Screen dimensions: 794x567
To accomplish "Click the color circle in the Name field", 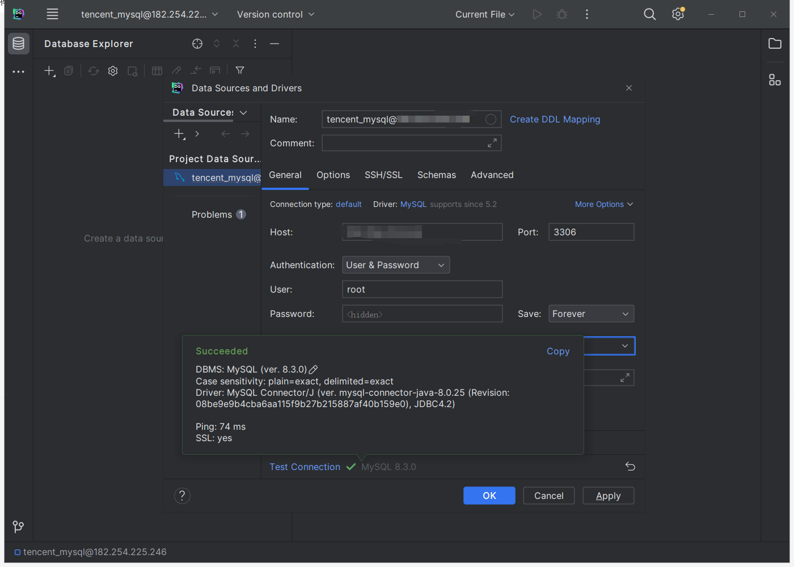I will point(491,119).
